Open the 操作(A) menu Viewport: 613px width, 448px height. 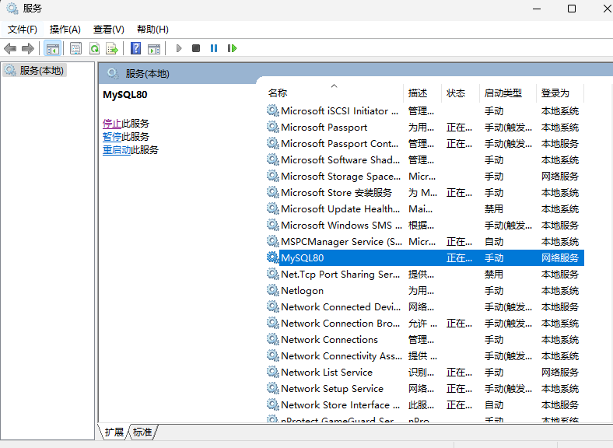click(x=65, y=30)
